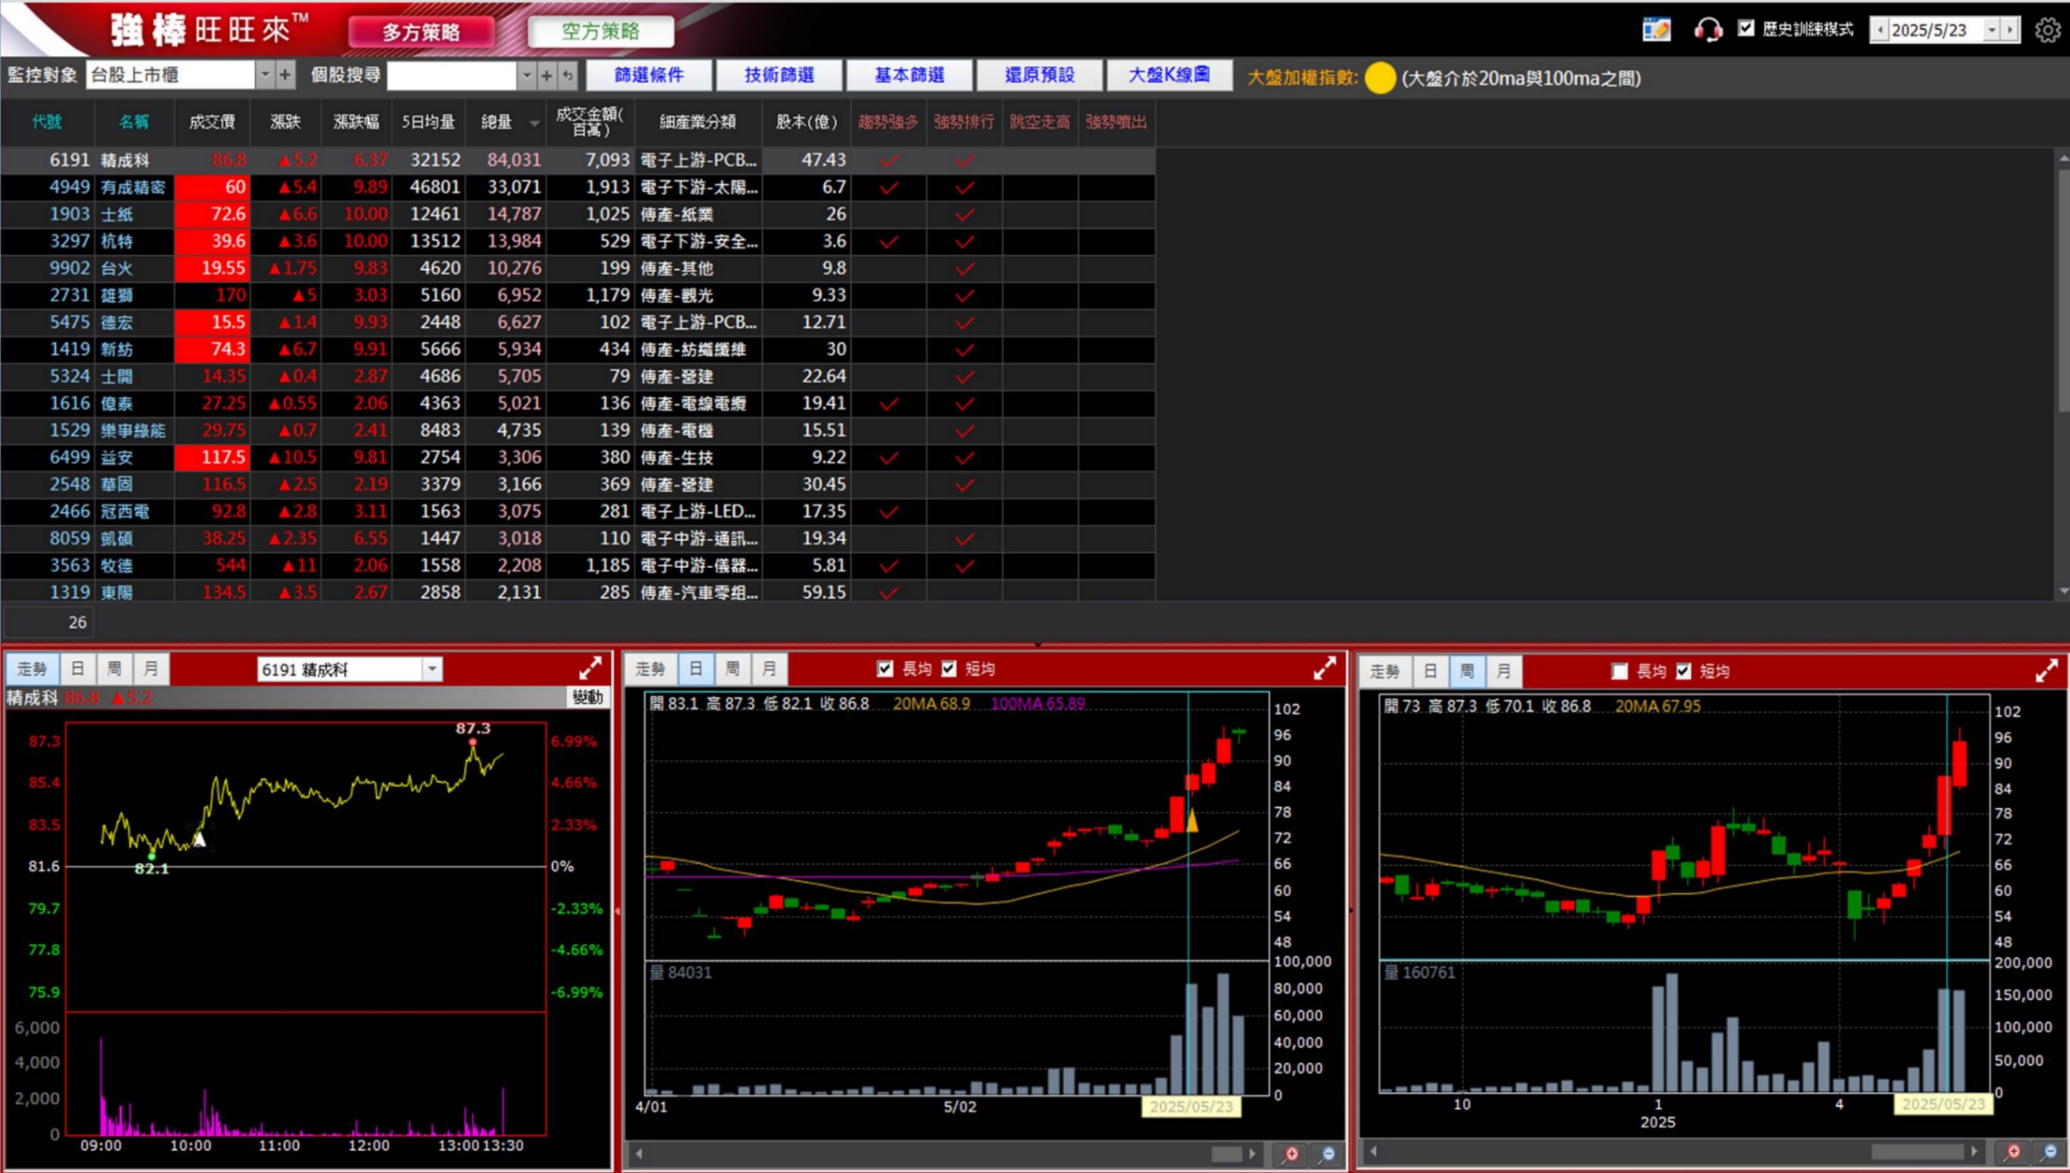Uncheck 長均 in the daily chart panel
Screen dimensions: 2070x1173
click(x=885, y=669)
